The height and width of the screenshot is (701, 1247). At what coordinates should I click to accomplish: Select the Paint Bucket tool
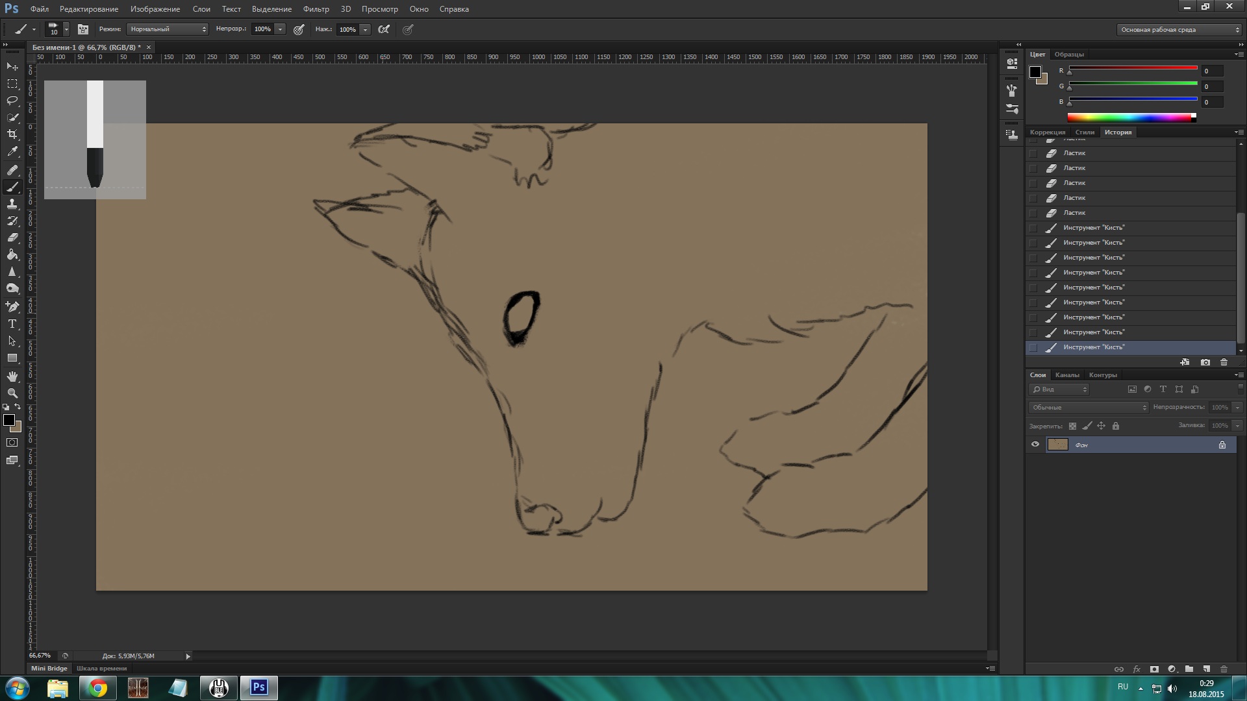12,254
